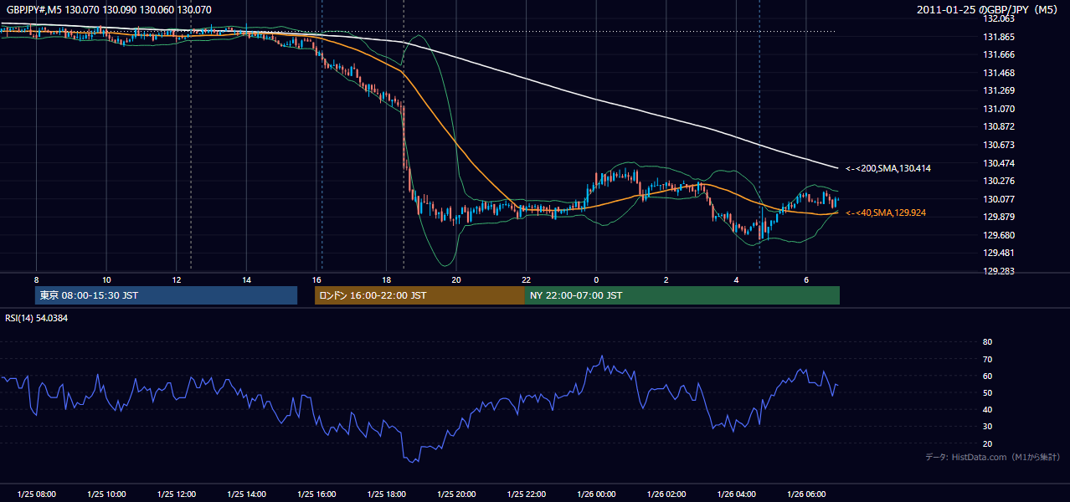Click the 1/25 08:00 time label
This screenshot has height=502, width=1070.
[x=36, y=494]
